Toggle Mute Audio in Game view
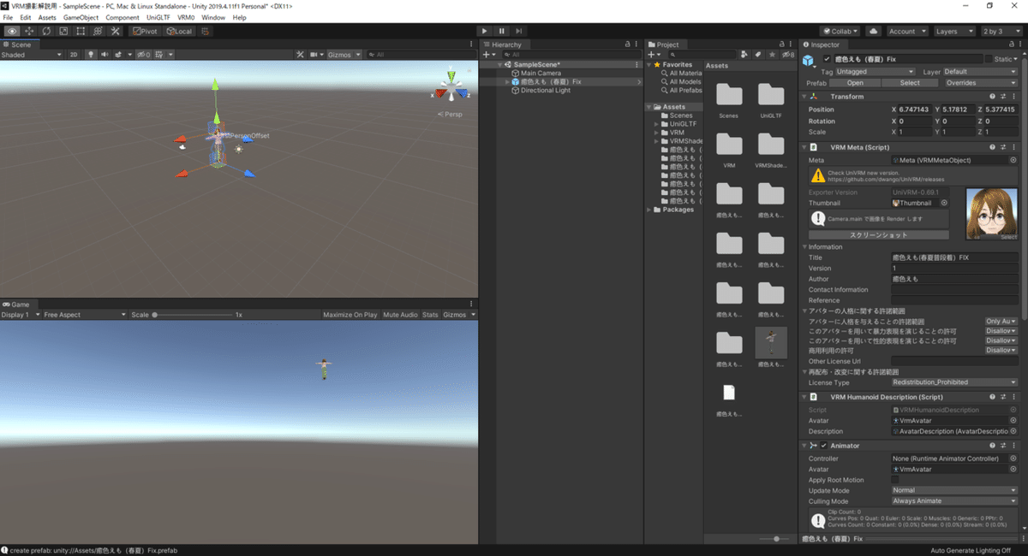This screenshot has width=1028, height=556. click(x=400, y=315)
